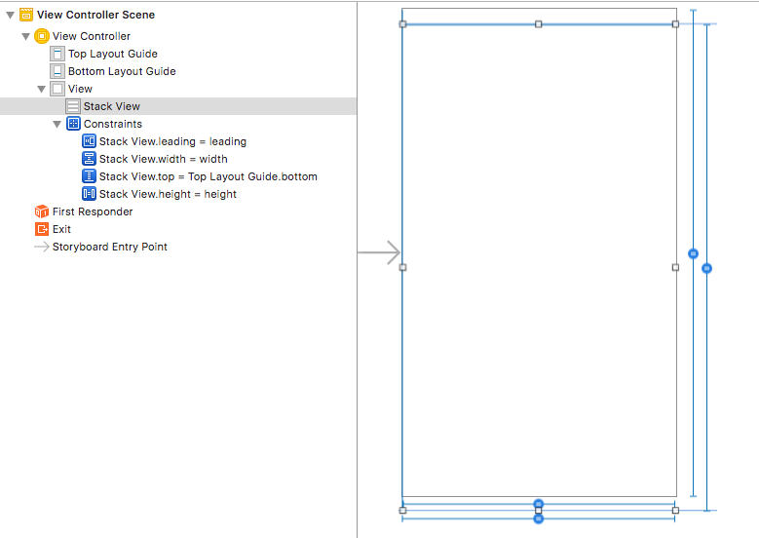Collapse the Constraints disclosure triangle
The height and width of the screenshot is (538, 759).
pos(57,124)
